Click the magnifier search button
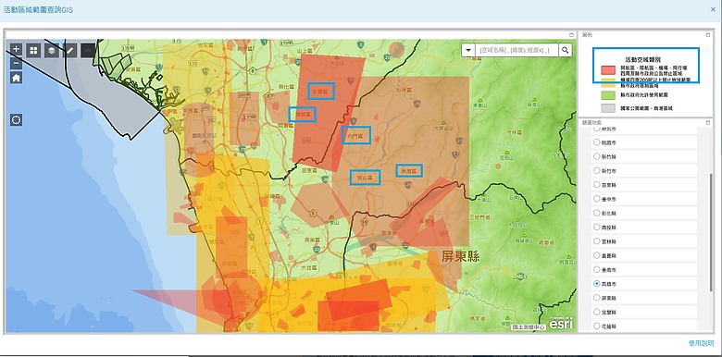The image size is (722, 357). 565,50
